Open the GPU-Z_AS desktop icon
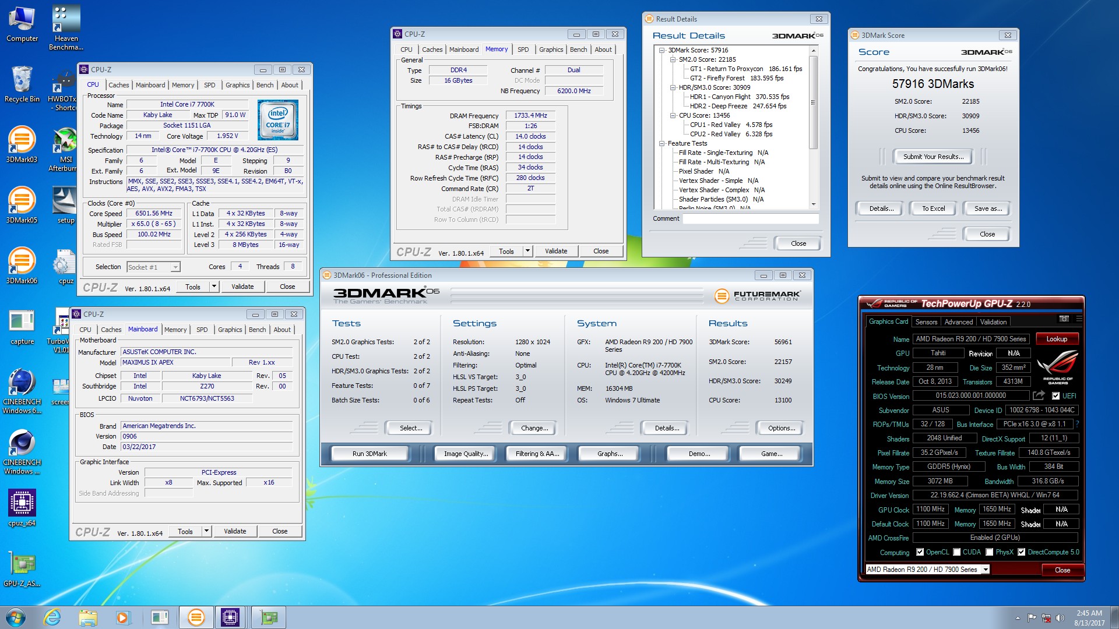 tap(22, 568)
